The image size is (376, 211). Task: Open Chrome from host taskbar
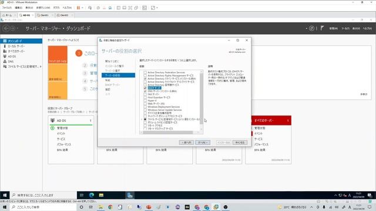pos(110,207)
